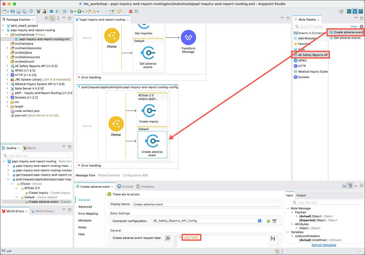Collapse the src/main/mule (Flows) folder

pos(7,35)
